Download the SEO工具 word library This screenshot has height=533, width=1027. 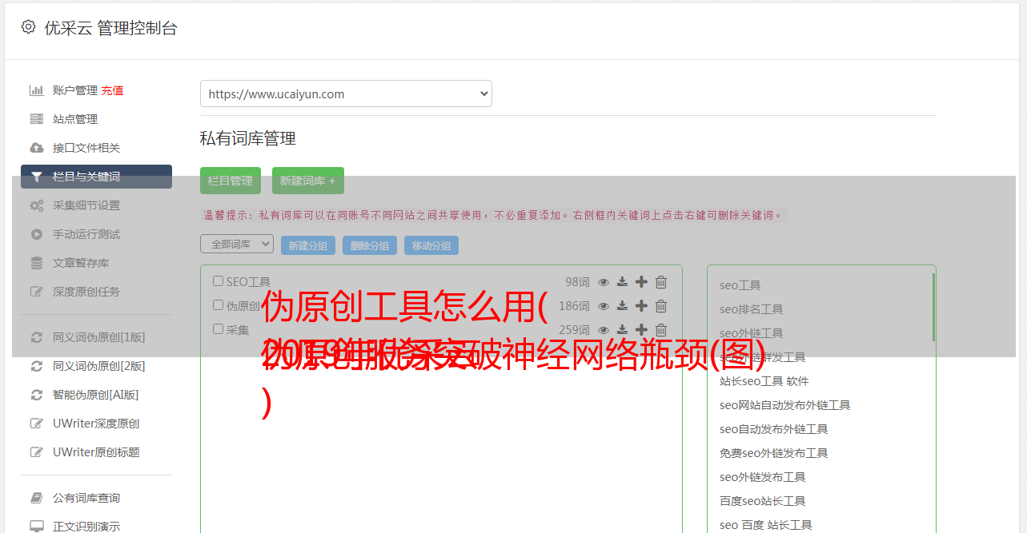coord(623,282)
